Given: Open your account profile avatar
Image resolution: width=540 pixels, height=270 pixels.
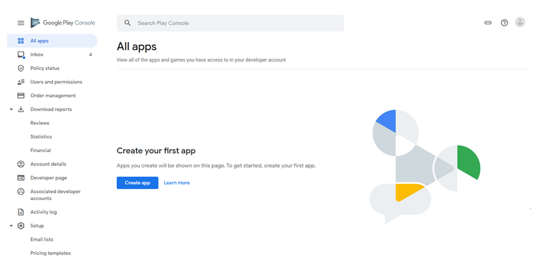Looking at the screenshot, I should [x=520, y=22].
